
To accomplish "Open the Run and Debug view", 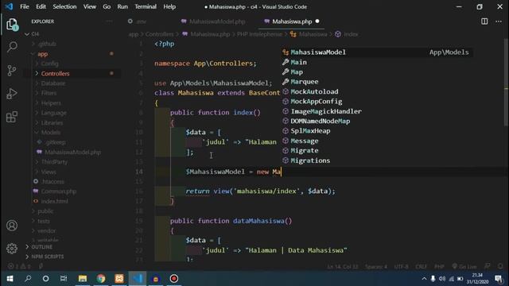I will (x=12, y=94).
